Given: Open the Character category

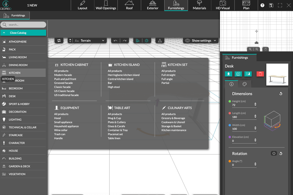Looking at the screenshot, I should [x=23, y=143].
